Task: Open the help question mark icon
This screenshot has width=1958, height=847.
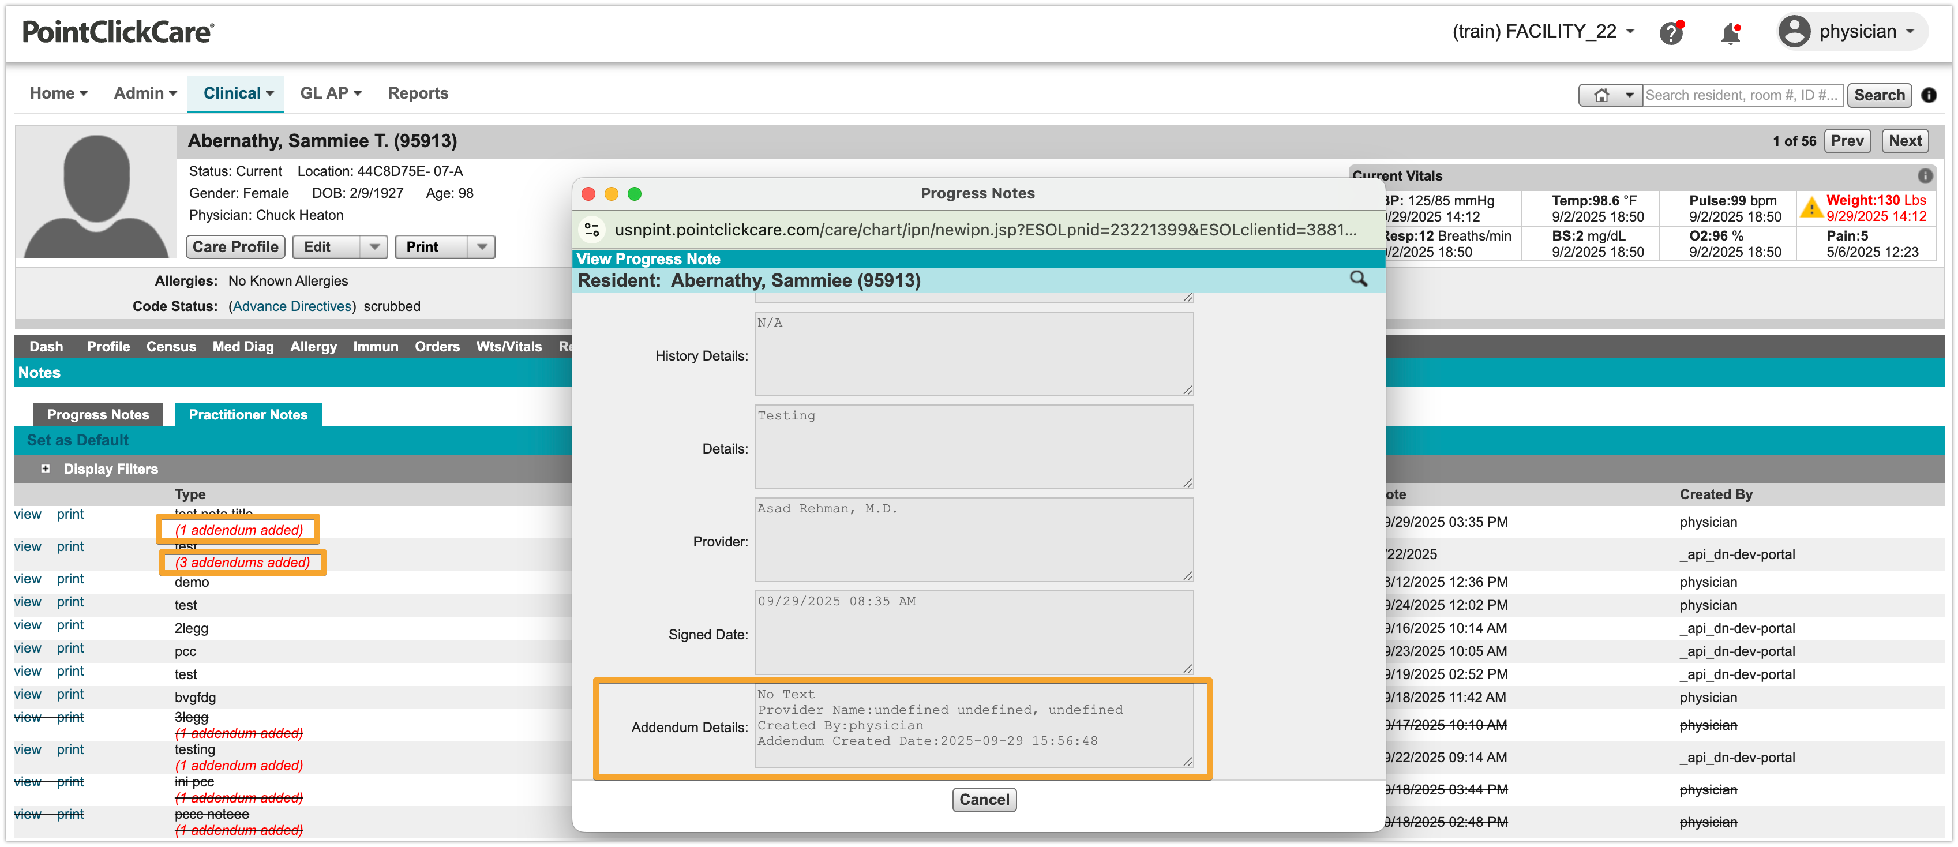Action: pyautogui.click(x=1671, y=33)
